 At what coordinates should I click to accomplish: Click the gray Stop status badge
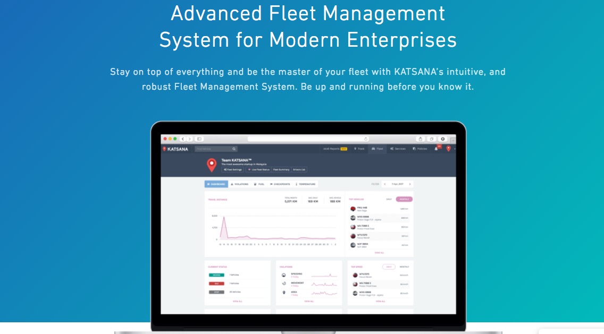pos(216,292)
